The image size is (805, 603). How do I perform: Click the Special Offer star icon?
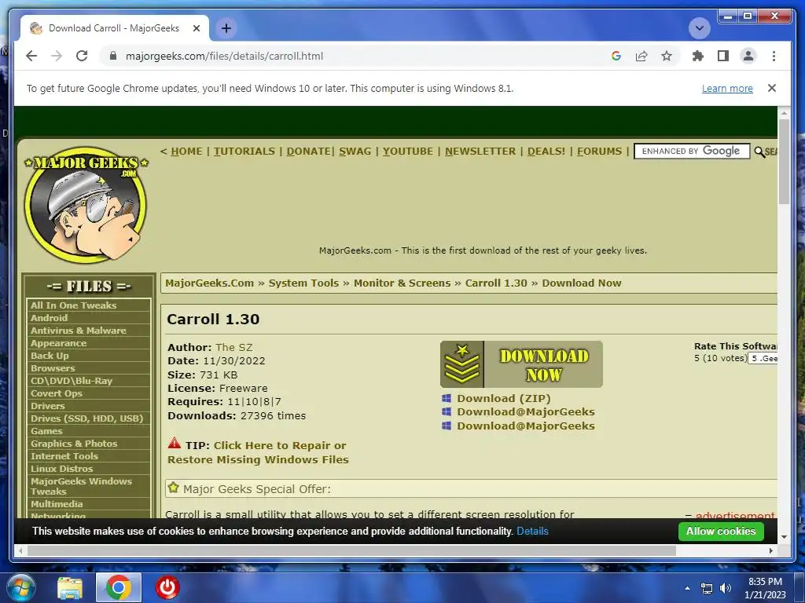174,488
